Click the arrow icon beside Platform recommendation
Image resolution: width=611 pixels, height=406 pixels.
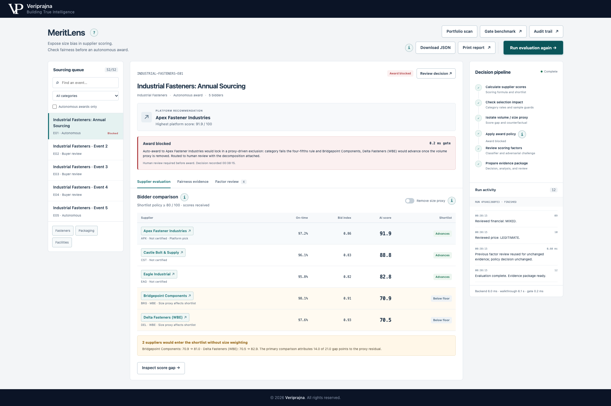pos(146,117)
